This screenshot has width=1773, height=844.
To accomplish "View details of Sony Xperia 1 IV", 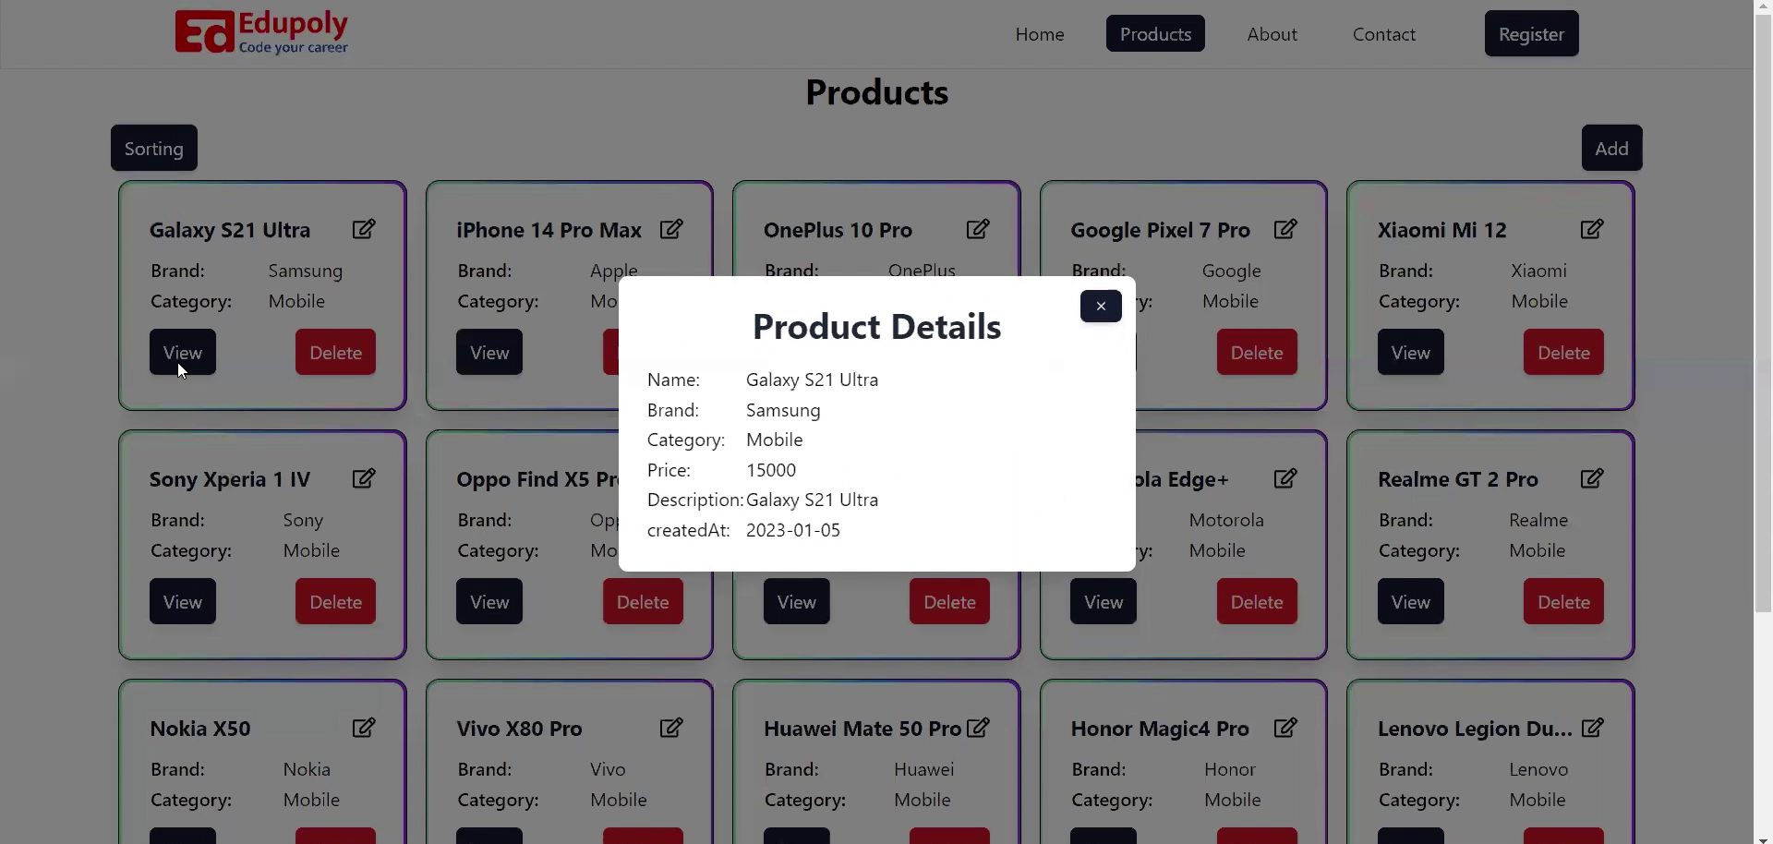I will pos(183,602).
